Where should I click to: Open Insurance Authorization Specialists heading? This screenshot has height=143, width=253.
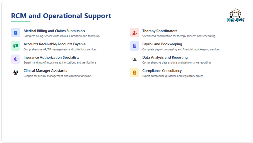pyautogui.click(x=51, y=58)
